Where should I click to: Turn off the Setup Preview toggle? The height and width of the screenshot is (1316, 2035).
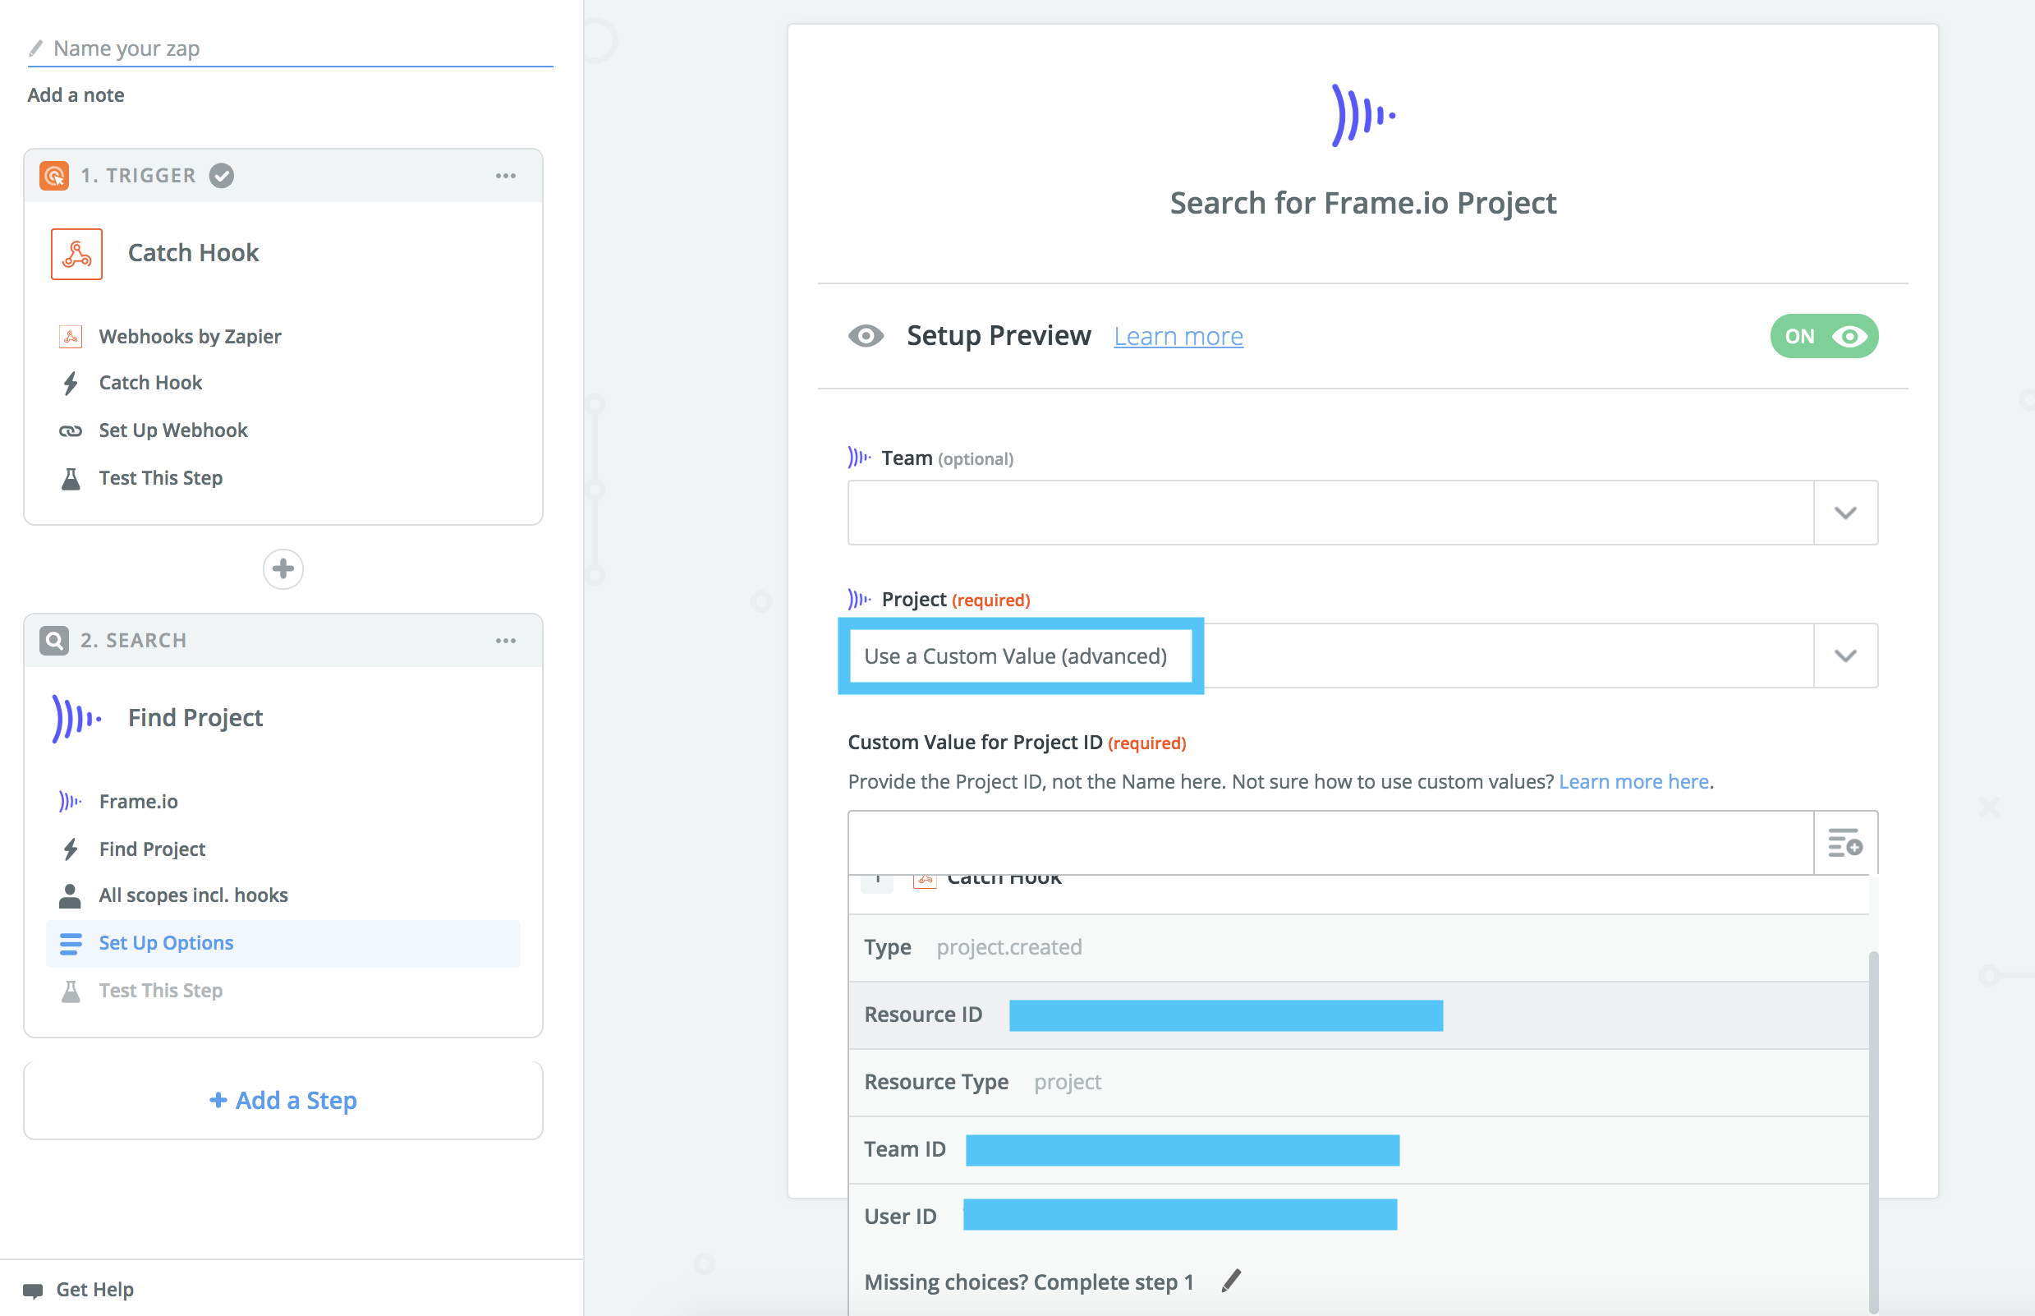(x=1824, y=336)
